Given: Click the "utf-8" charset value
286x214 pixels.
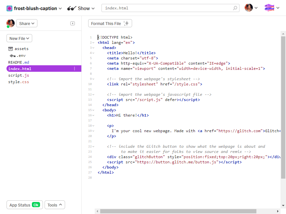Looking at the screenshot, I should pos(148,58).
